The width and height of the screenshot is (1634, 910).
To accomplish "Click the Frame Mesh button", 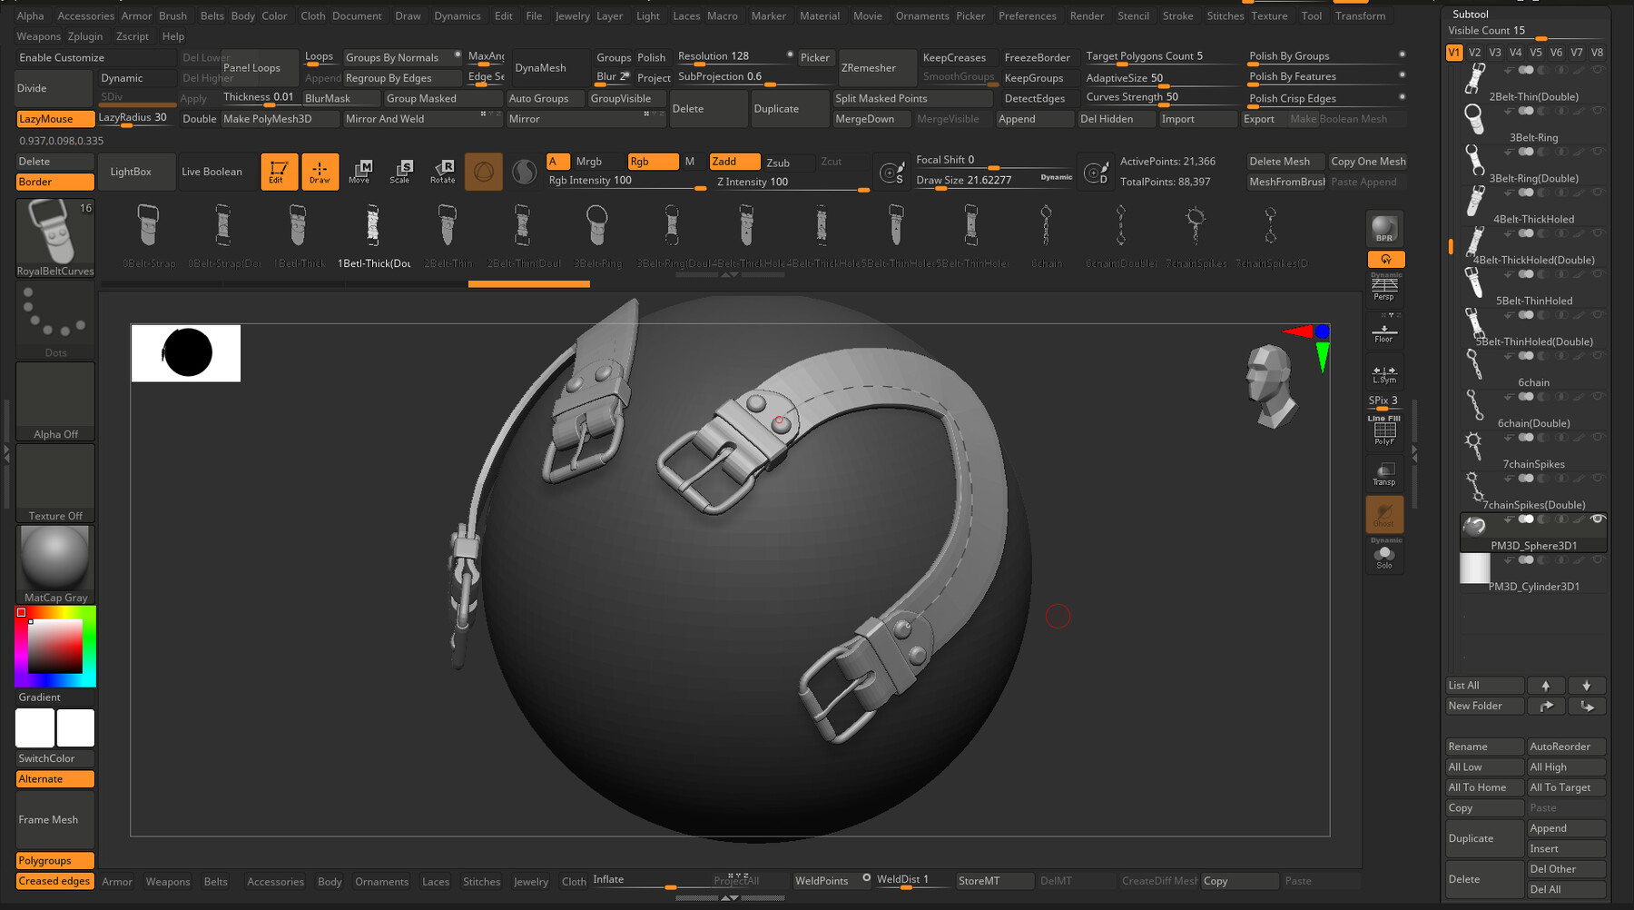I will point(55,820).
